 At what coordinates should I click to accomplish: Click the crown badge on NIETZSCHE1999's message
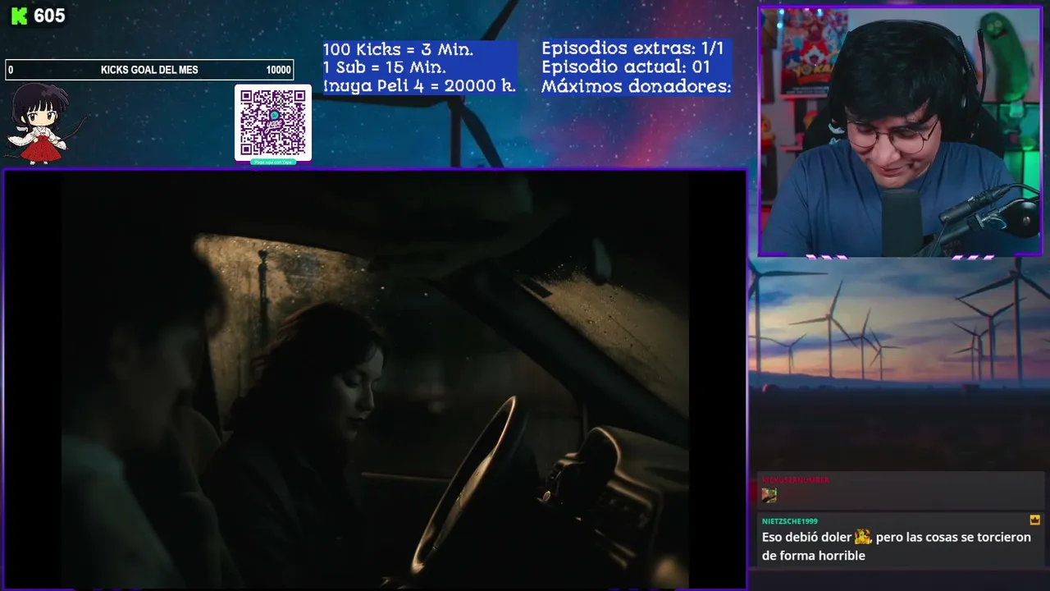click(1034, 520)
